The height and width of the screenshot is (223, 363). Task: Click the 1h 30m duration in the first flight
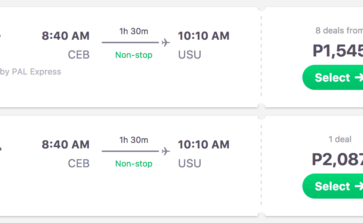tap(134, 31)
